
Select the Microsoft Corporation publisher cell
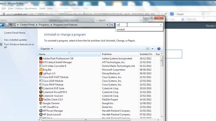[x=114, y=70]
